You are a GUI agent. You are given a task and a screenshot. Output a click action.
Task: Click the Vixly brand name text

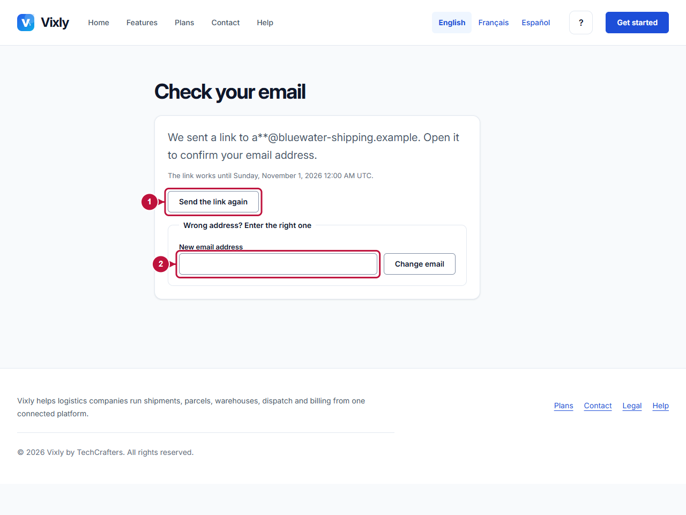[x=55, y=23]
